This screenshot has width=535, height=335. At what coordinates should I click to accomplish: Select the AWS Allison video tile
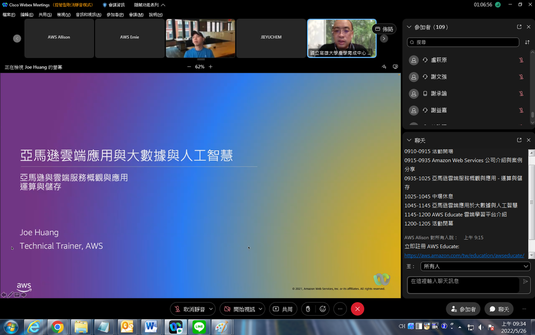(59, 38)
